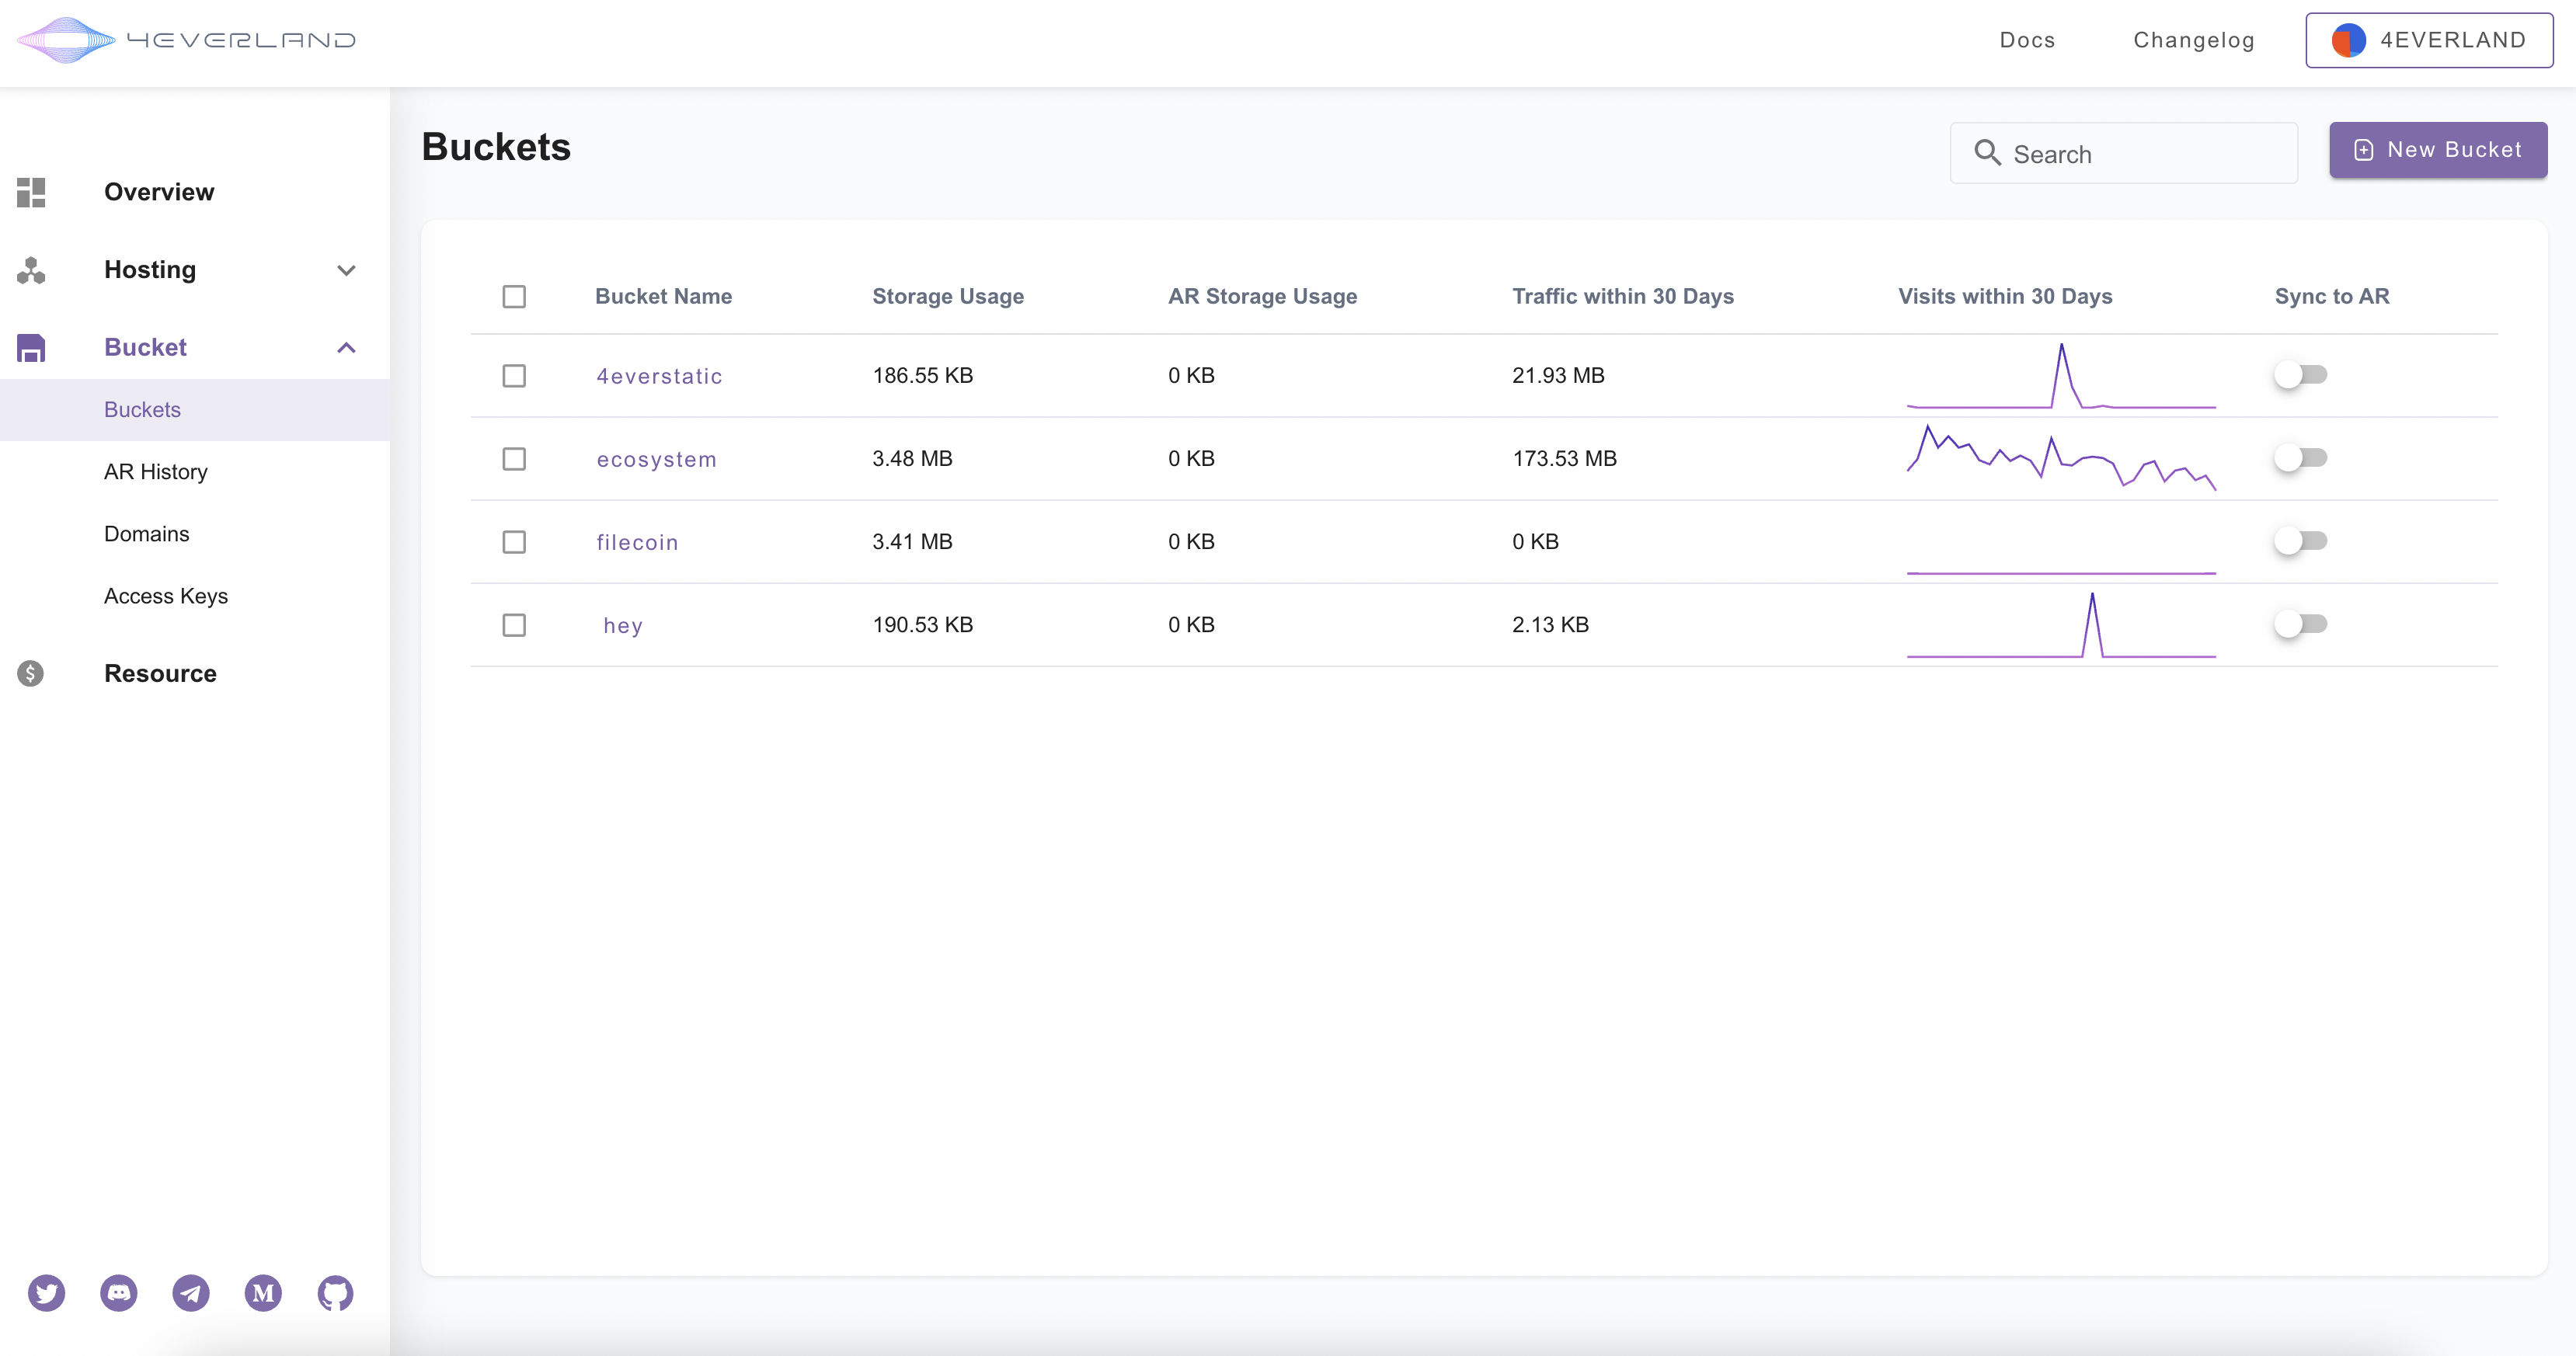Viewport: 2576px width, 1356px height.
Task: Open the Discord social icon
Action: coord(119,1293)
